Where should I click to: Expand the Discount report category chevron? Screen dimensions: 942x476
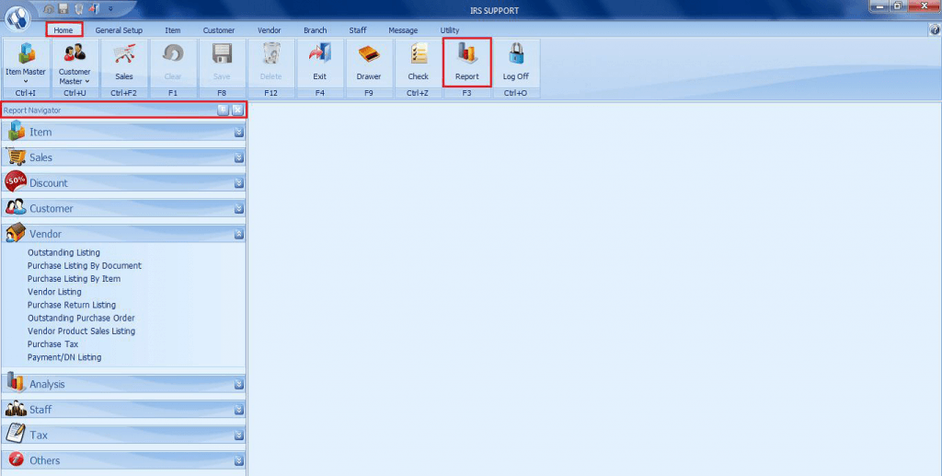coord(239,182)
